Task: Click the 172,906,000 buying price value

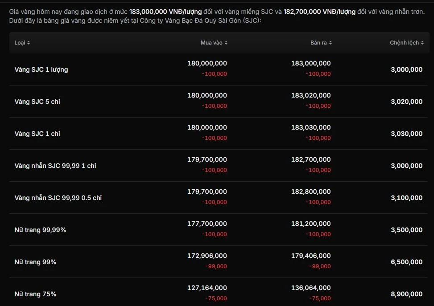Action: 207,256
